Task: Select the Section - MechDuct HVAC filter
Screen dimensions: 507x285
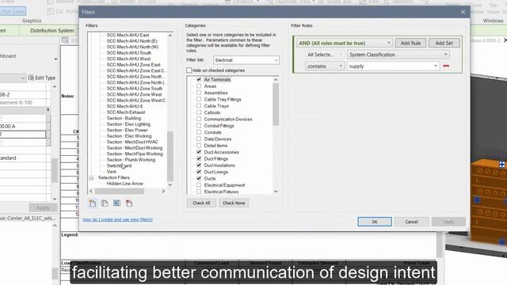Action: tap(132, 142)
